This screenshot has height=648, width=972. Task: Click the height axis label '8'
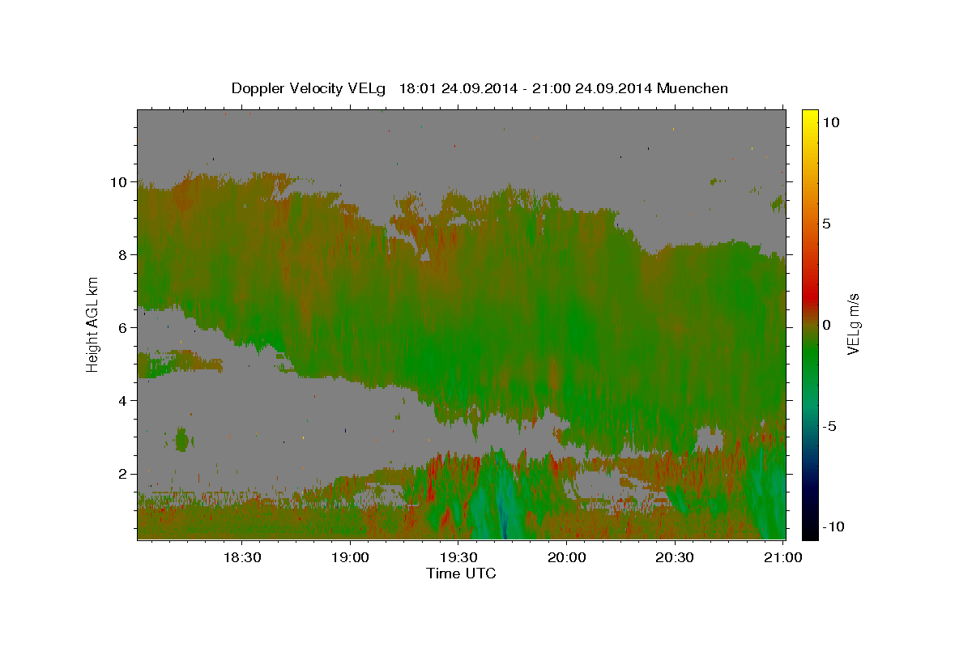pyautogui.click(x=124, y=255)
